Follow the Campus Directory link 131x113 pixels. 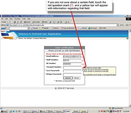40,38
